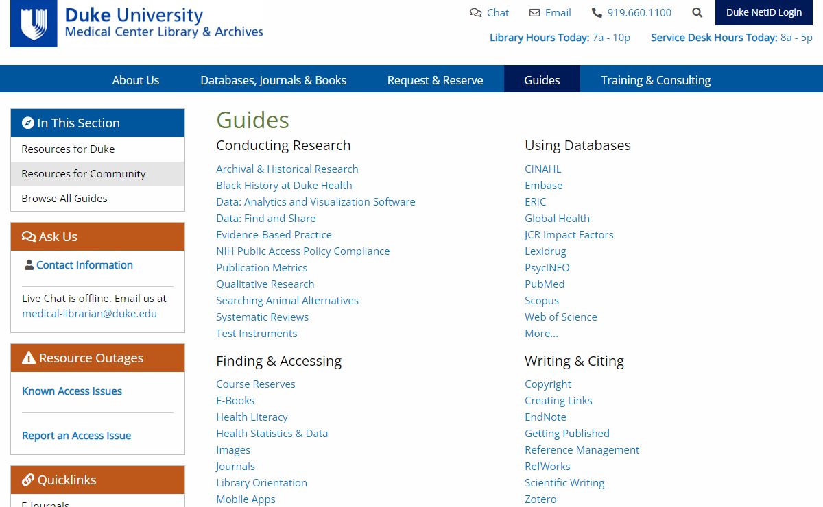Open the Health Literacy guide
Image resolution: width=823 pixels, height=507 pixels.
pos(252,417)
